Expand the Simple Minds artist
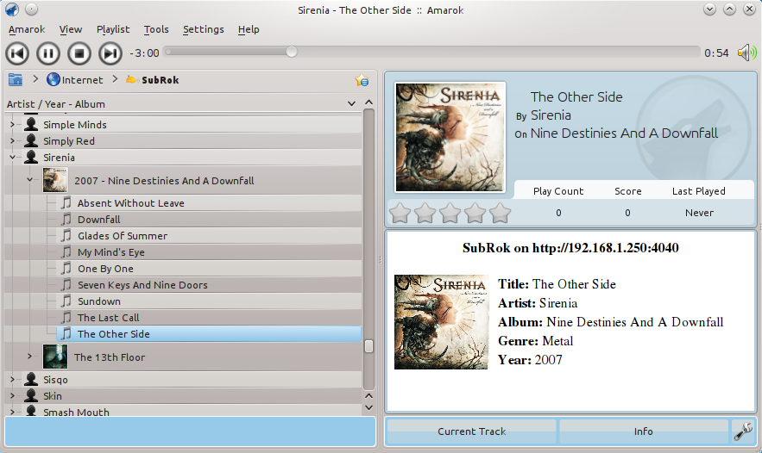Image resolution: width=762 pixels, height=453 pixels. pyautogui.click(x=13, y=125)
